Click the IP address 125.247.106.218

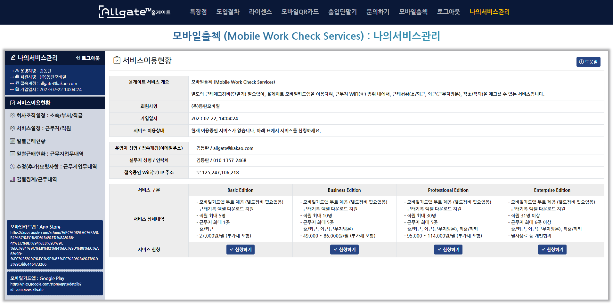220,173
